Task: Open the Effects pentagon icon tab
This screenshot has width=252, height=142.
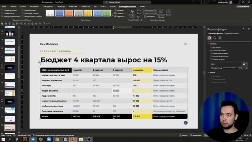Action: click(x=215, y=38)
